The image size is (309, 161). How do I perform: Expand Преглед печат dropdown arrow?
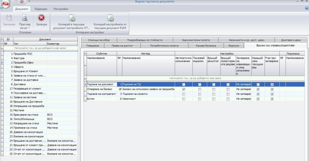point(29,28)
